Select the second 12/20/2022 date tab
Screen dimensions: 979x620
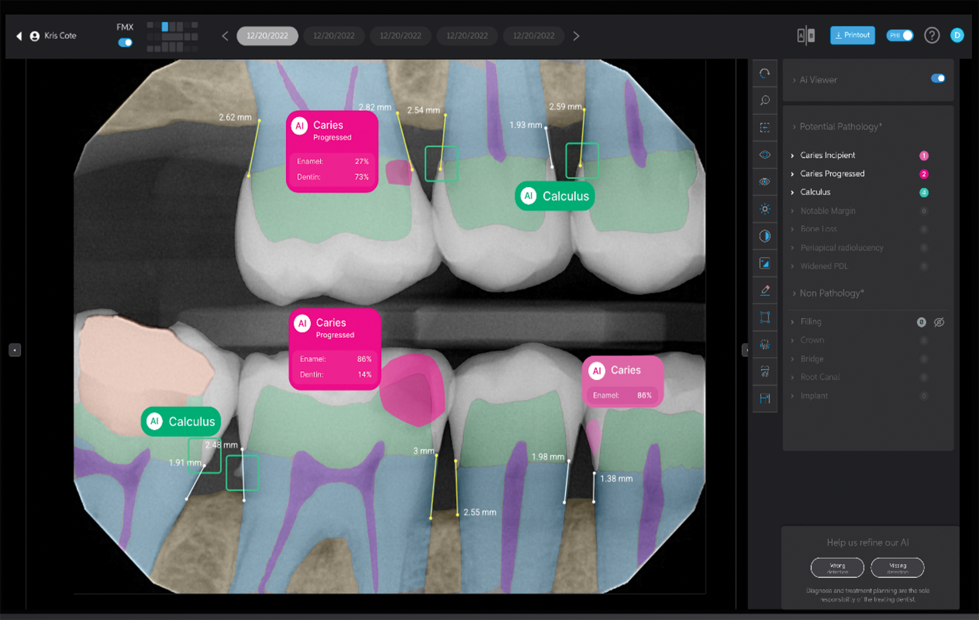click(333, 36)
